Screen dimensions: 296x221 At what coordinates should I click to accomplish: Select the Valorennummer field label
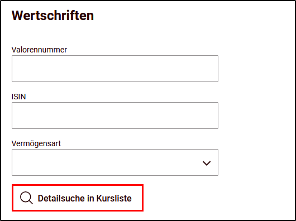click(39, 50)
